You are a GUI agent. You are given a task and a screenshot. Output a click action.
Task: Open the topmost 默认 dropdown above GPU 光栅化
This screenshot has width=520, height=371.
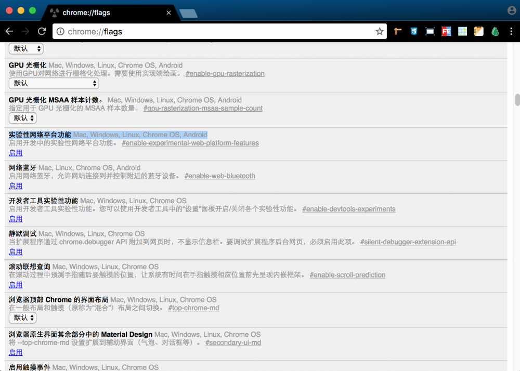(x=26, y=48)
